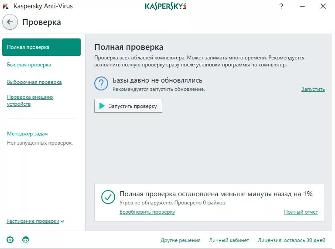Go back using the arrow button
335x249 pixels.
tap(10, 22)
